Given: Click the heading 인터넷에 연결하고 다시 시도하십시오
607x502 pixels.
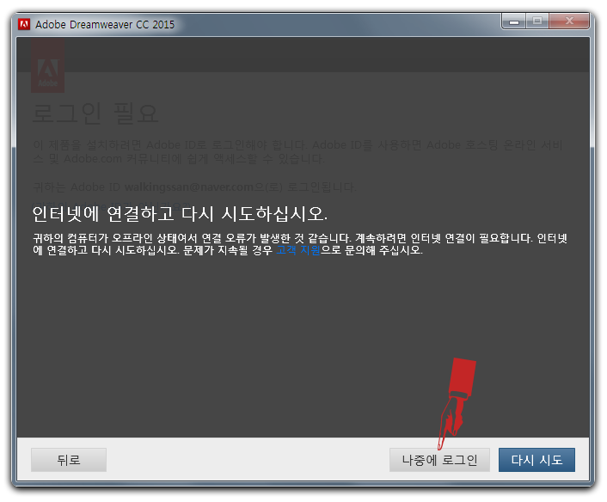Looking at the screenshot, I should pyautogui.click(x=180, y=214).
